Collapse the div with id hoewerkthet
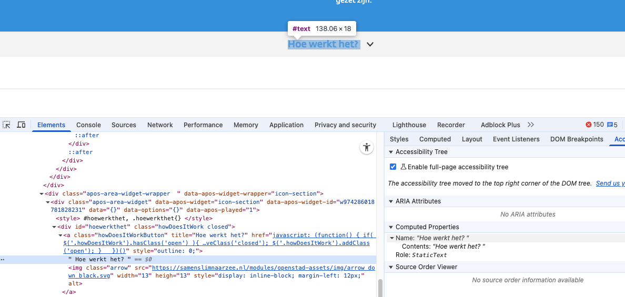This screenshot has height=297, width=625. tap(54, 227)
